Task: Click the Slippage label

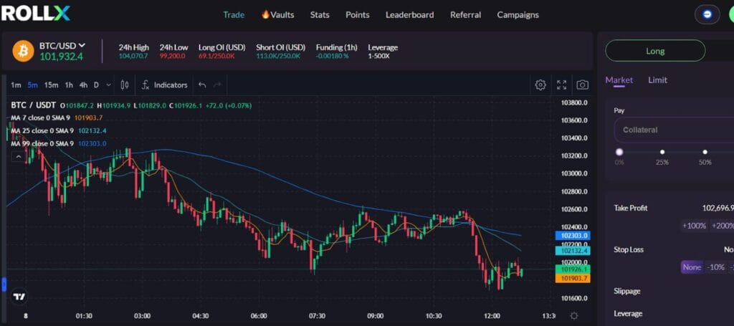Action: [x=627, y=292]
